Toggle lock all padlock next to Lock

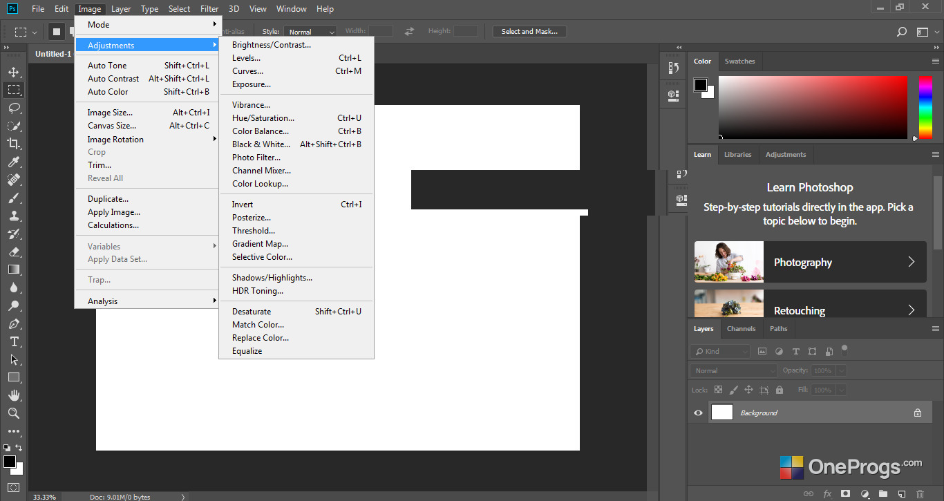coord(780,390)
